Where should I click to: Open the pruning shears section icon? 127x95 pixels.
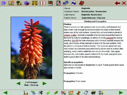(41, 93)
